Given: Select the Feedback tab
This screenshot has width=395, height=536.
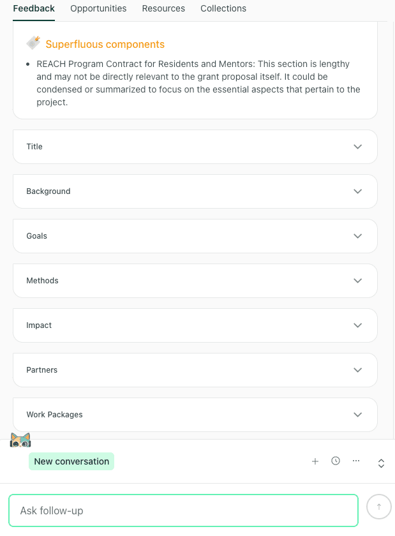Looking at the screenshot, I should pos(34,8).
